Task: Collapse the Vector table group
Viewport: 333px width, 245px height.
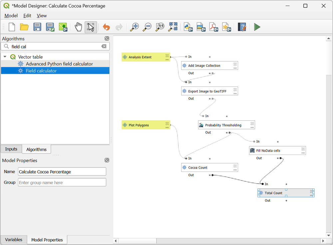Action: click(5, 57)
